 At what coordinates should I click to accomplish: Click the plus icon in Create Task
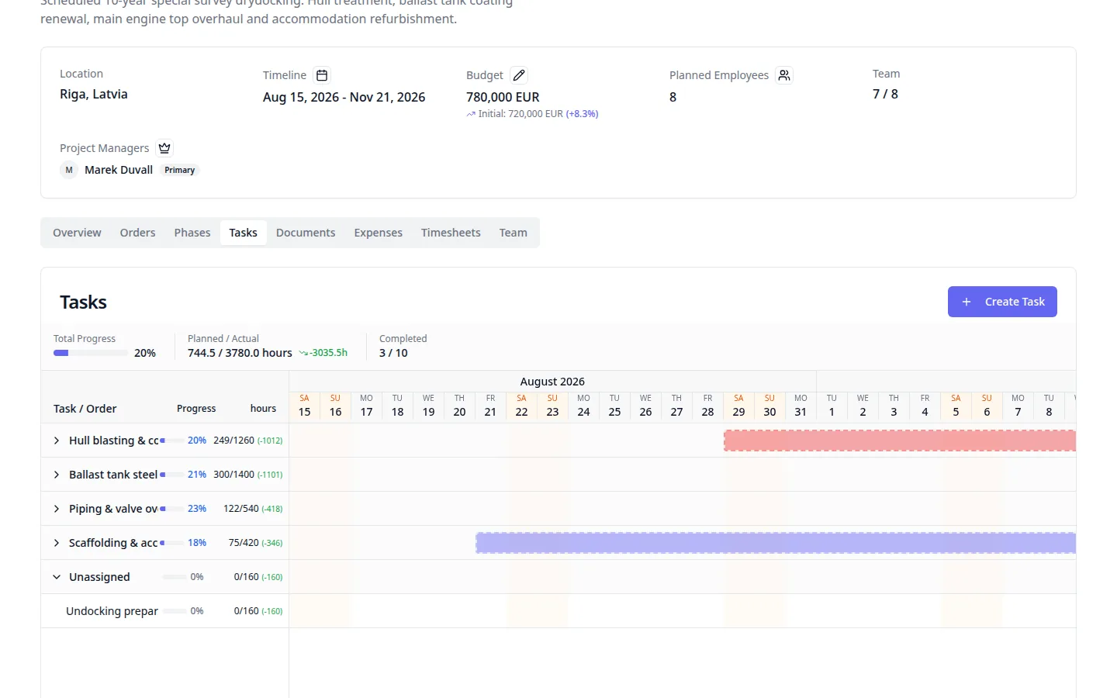coord(967,302)
